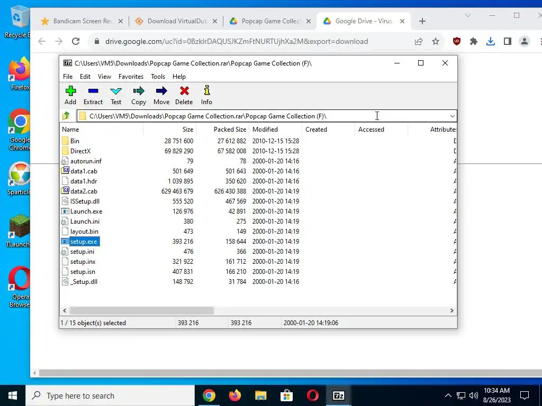The width and height of the screenshot is (542, 406).
Task: Open the Chrome share page icon
Action: 419,41
